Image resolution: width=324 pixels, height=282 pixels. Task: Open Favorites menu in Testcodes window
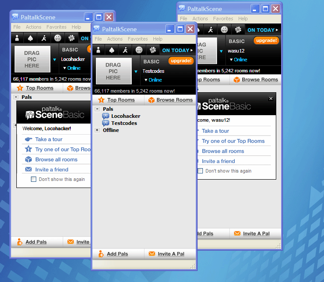click(137, 39)
